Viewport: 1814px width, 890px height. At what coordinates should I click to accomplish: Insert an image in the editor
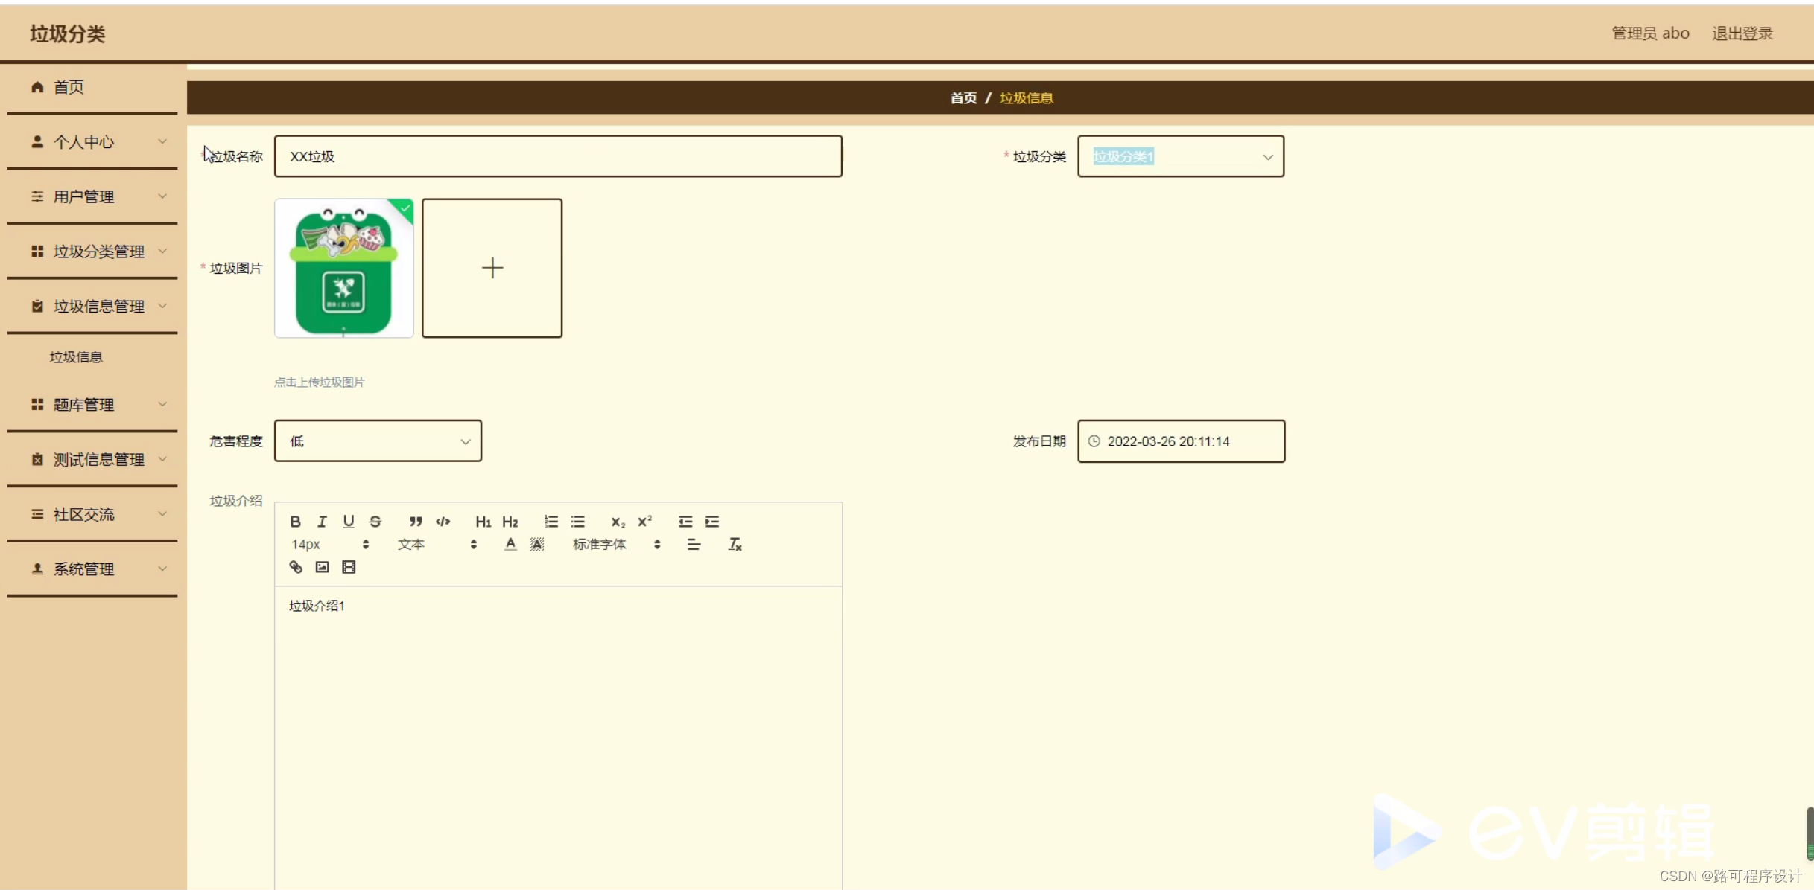tap(322, 568)
